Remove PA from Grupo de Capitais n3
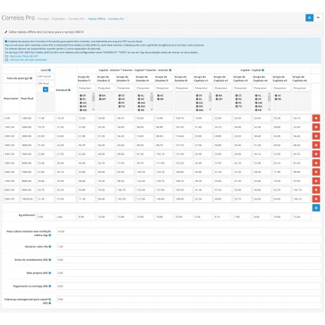 pos(237,99)
